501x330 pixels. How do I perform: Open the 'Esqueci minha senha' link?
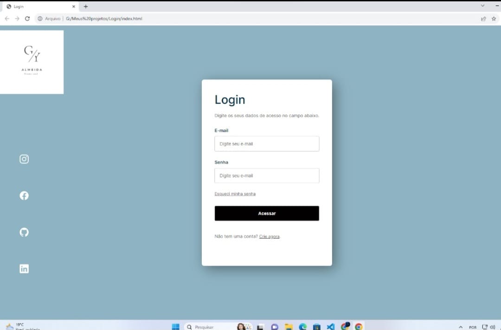[x=235, y=194]
